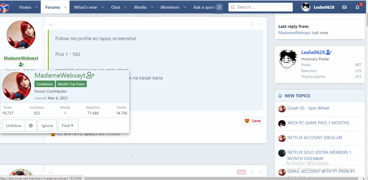The height and width of the screenshot is (180, 368).
Task: Click the MadameWebsayt avatar in the popup card
Action: click(x=16, y=86)
